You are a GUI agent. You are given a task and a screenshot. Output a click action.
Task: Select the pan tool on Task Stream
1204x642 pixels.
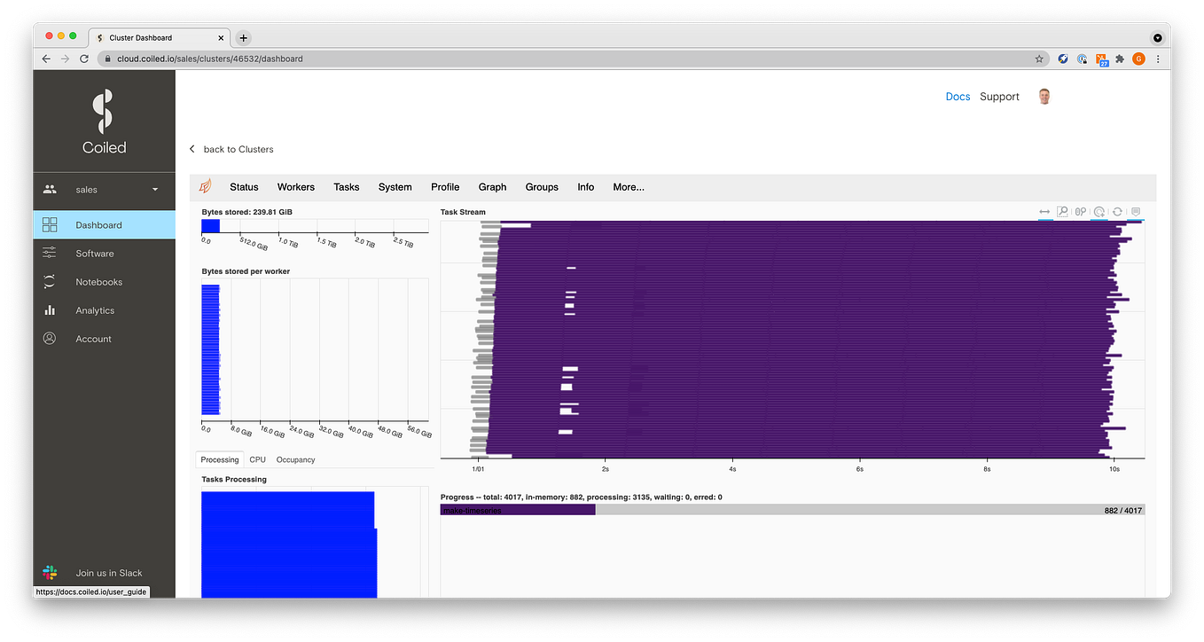pyautogui.click(x=1044, y=212)
